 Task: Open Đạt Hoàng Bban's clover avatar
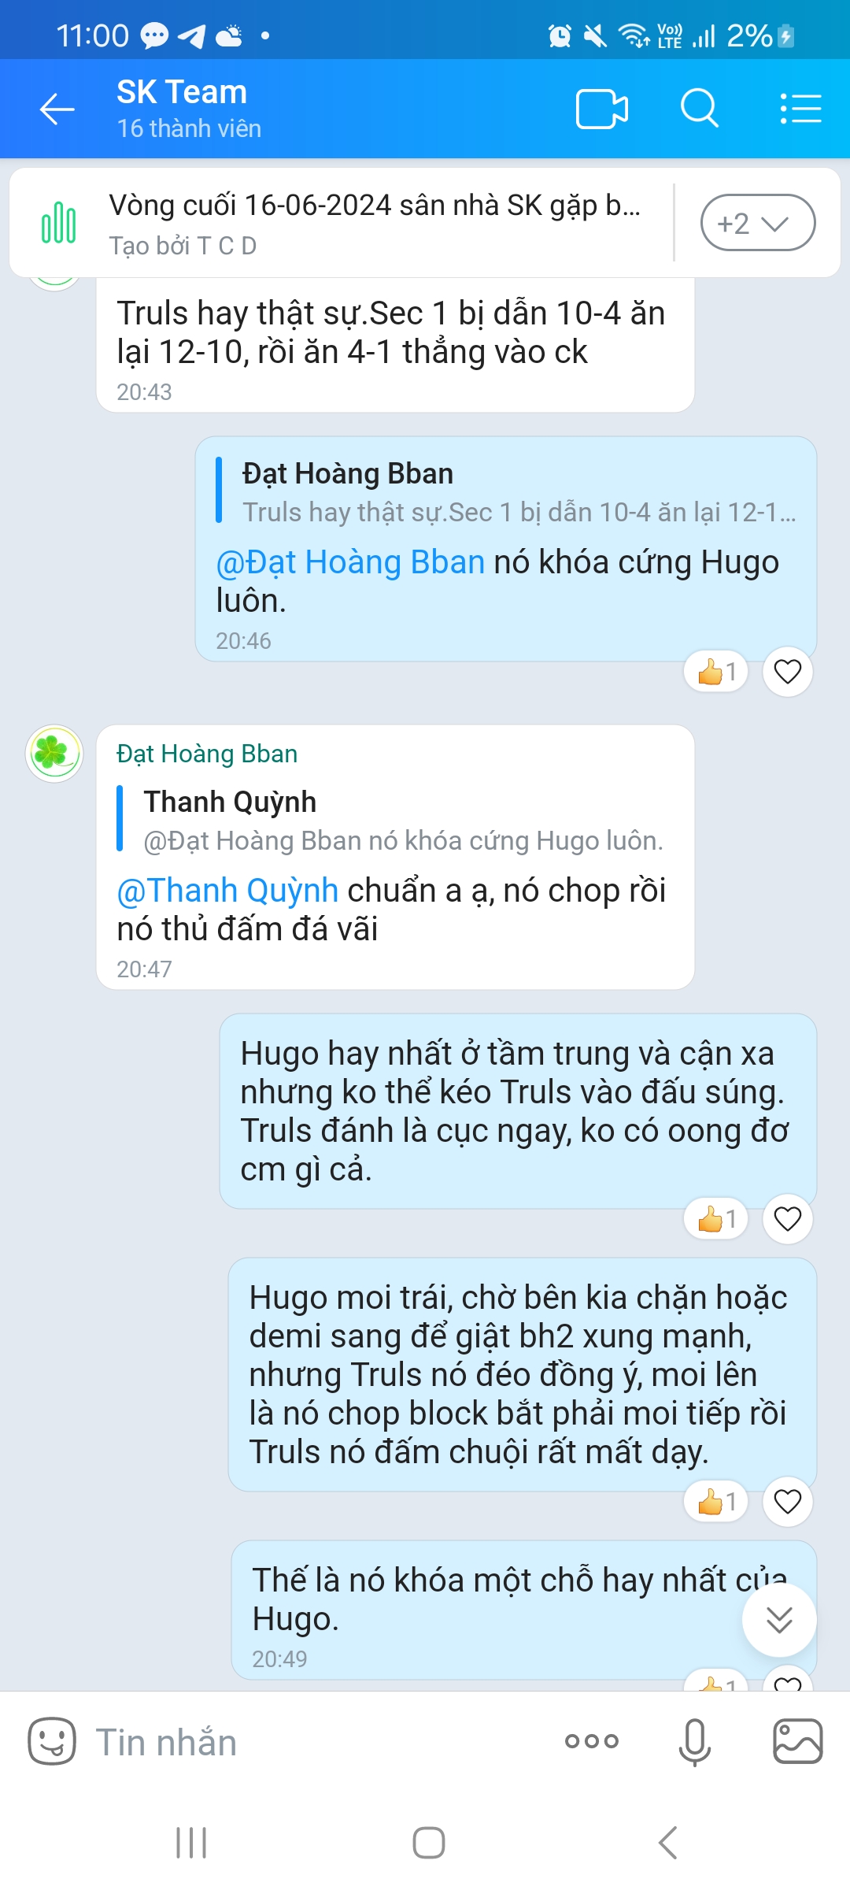coord(54,754)
